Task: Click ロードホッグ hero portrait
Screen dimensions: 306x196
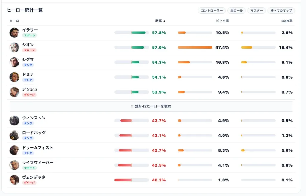Action: point(14,135)
